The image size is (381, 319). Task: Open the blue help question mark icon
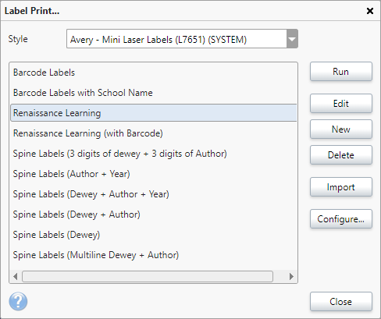coord(18,302)
